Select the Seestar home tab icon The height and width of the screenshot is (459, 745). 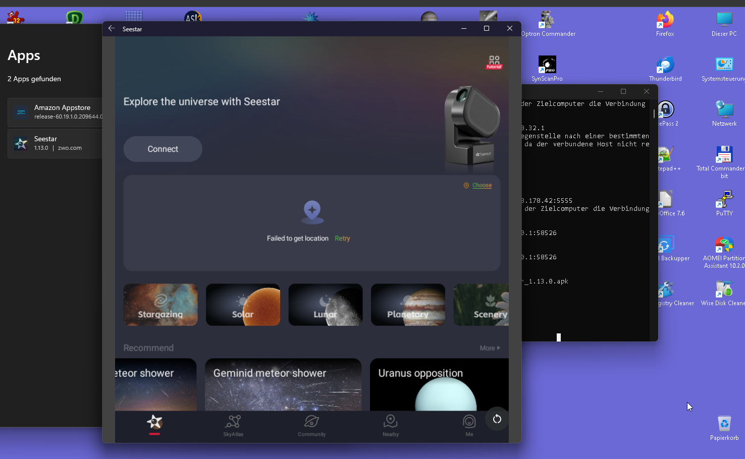pyautogui.click(x=154, y=423)
